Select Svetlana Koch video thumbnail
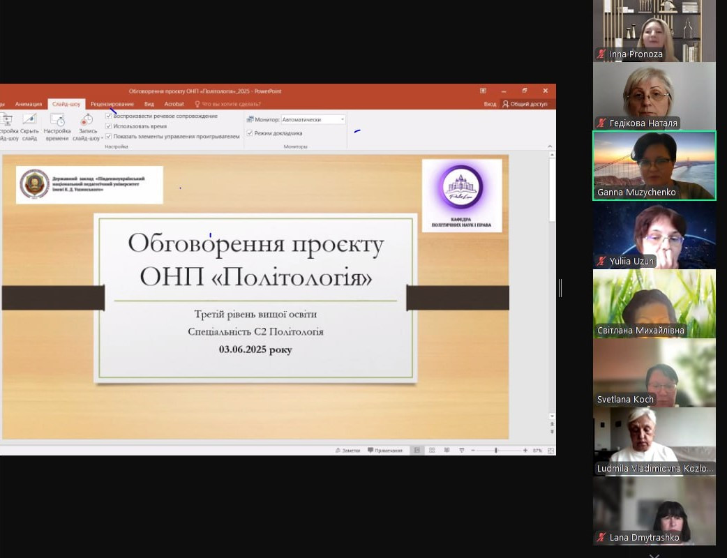727x558 pixels. click(654, 372)
